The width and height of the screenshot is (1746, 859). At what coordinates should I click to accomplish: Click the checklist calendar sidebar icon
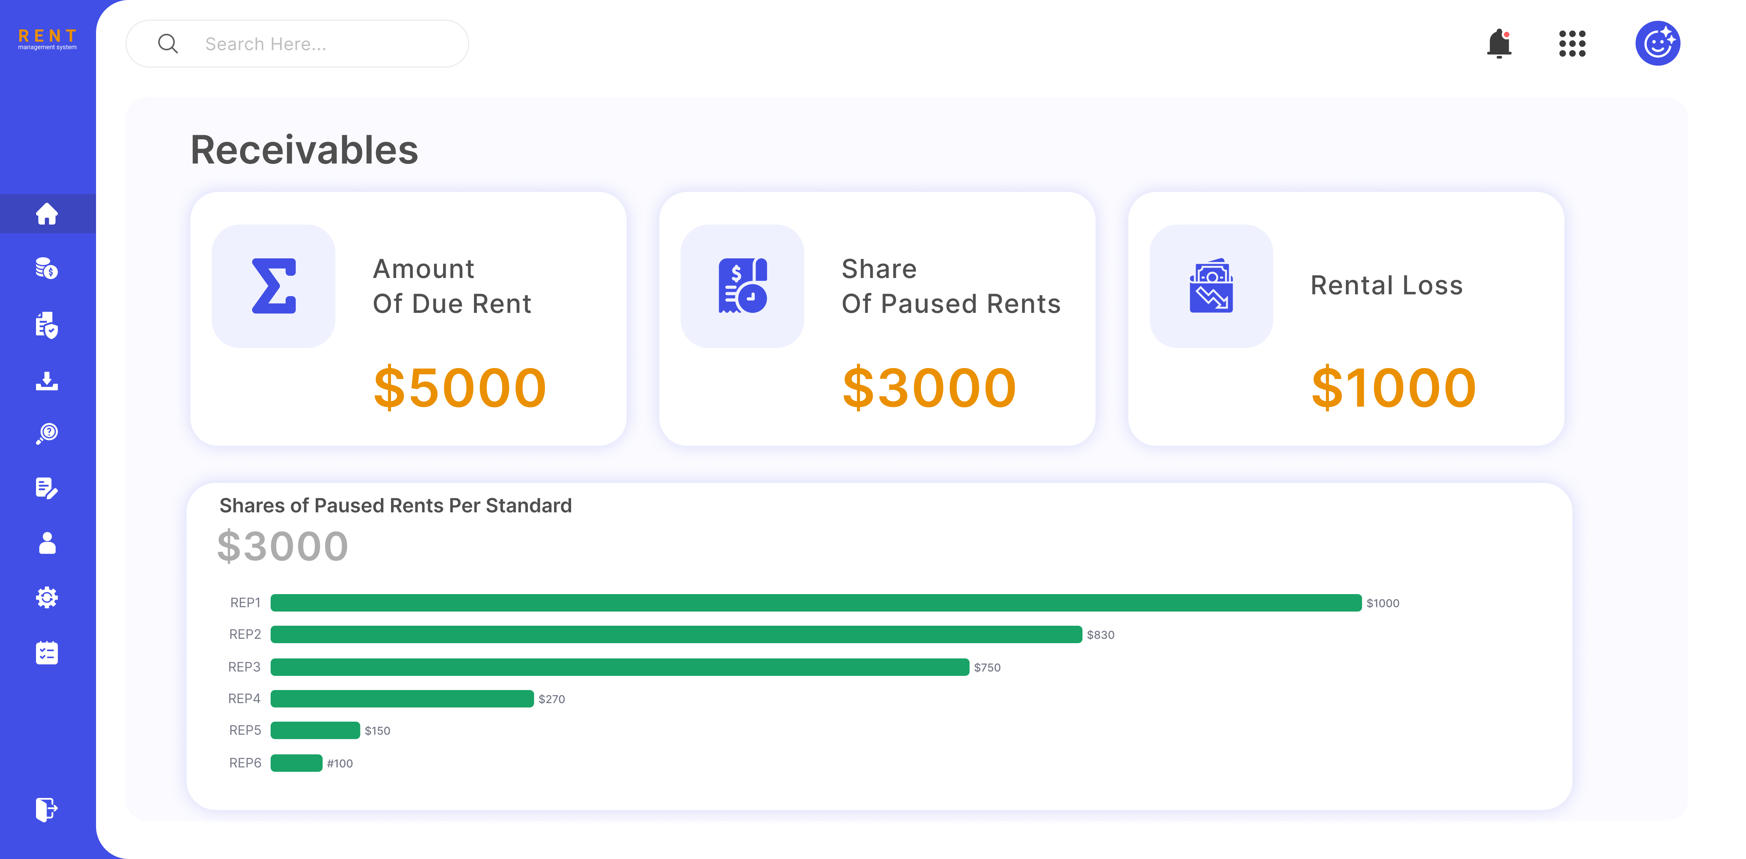pyautogui.click(x=47, y=653)
